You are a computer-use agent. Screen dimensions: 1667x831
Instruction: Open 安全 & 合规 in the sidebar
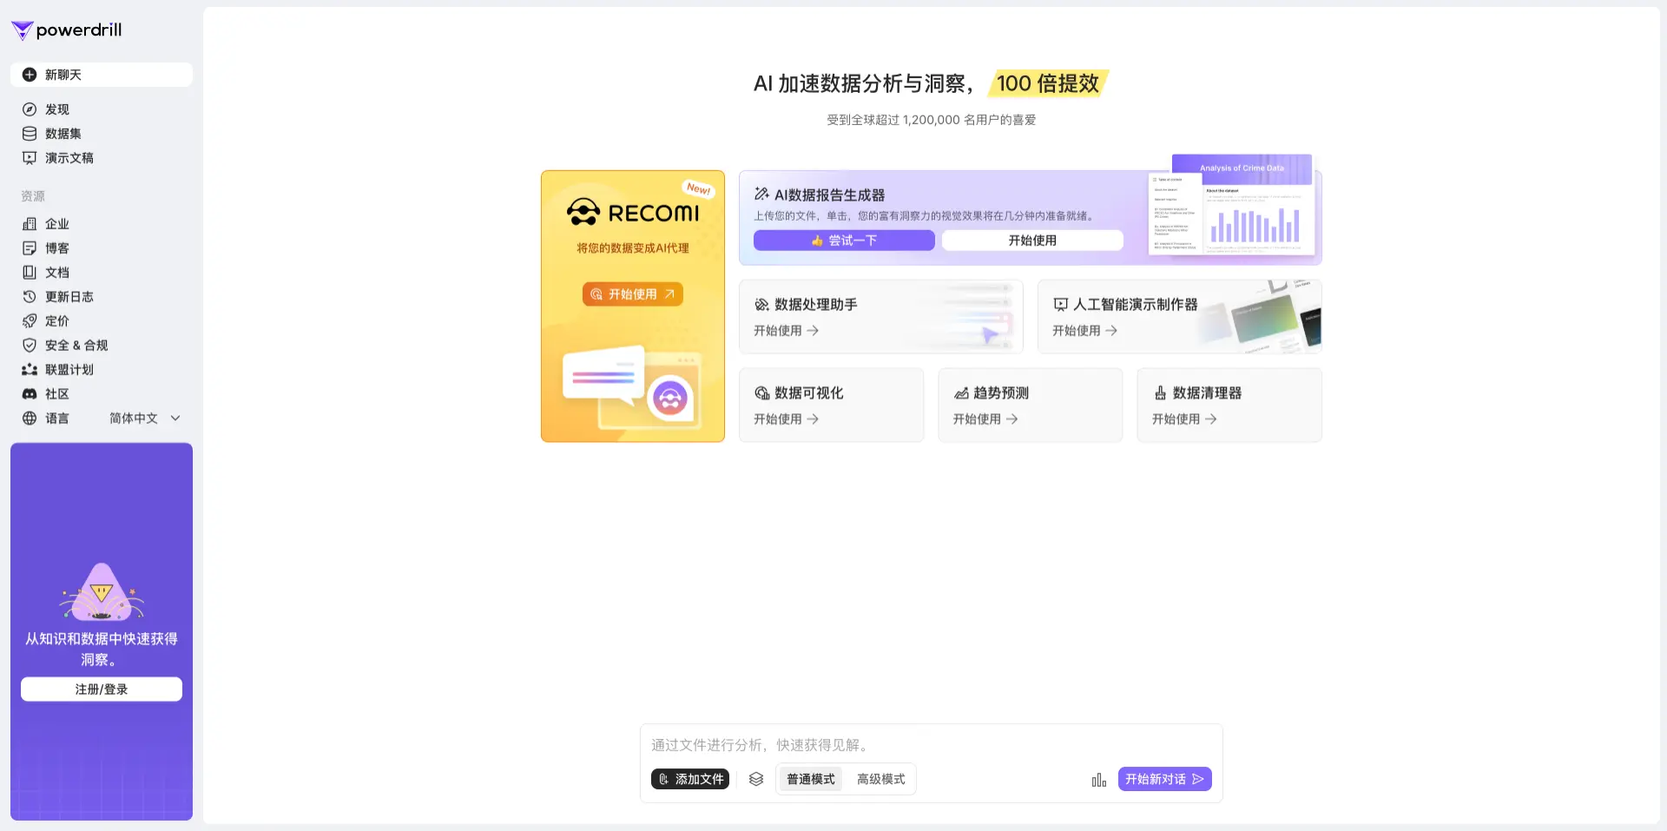(102, 346)
